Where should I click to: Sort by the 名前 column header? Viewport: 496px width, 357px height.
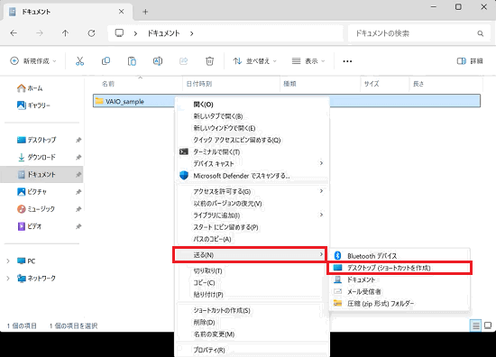tap(138, 84)
